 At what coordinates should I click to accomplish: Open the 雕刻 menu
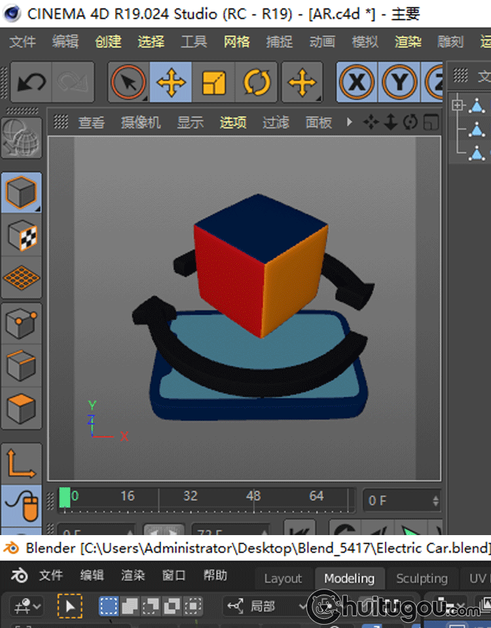[x=450, y=42]
